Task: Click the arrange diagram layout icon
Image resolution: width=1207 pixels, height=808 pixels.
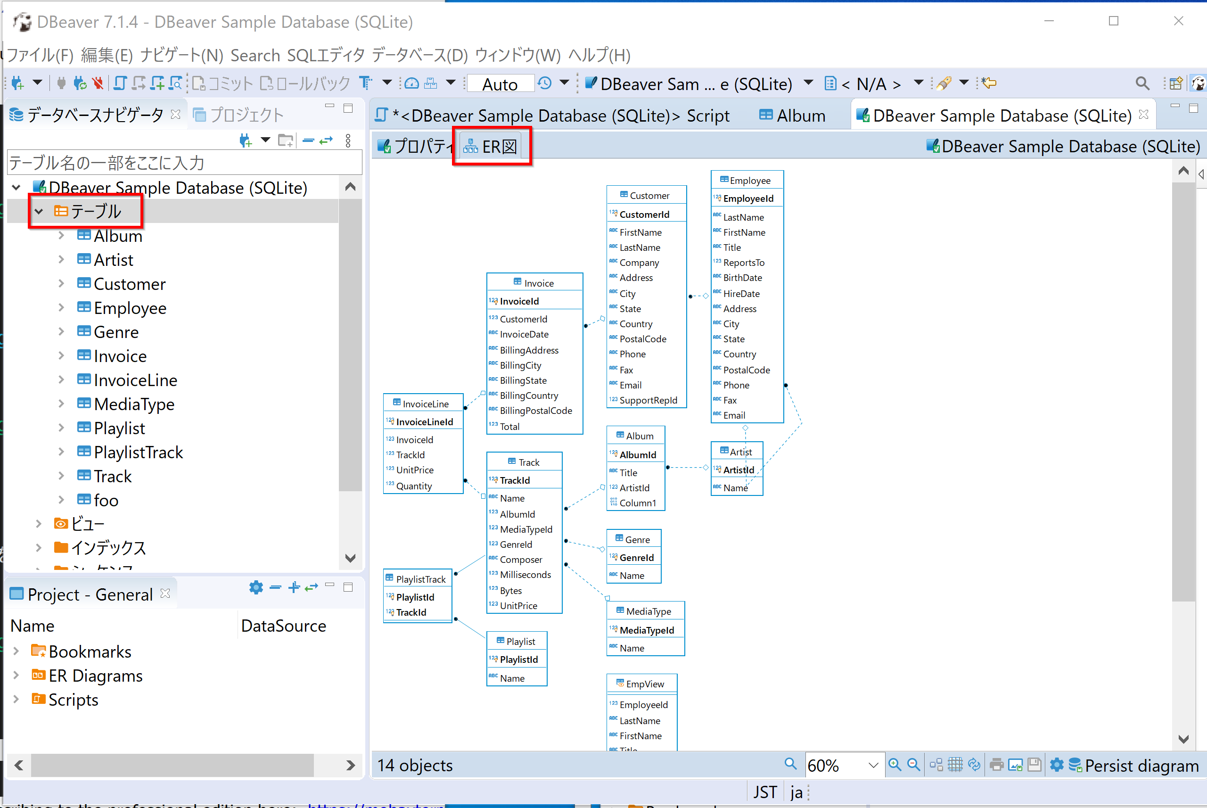Action: pos(936,765)
